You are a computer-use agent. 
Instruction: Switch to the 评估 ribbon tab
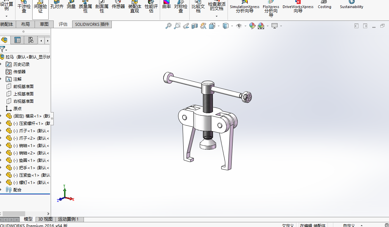[63, 24]
